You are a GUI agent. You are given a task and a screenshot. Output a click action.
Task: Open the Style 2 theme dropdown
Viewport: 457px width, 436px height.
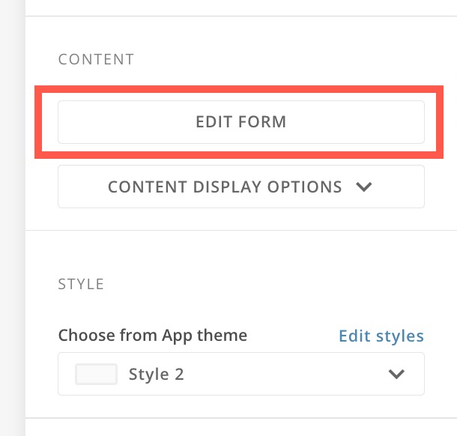[x=240, y=374]
